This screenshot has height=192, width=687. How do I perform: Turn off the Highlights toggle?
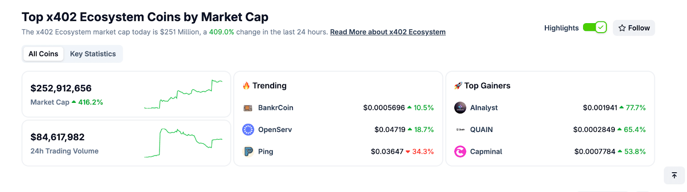[x=595, y=28]
